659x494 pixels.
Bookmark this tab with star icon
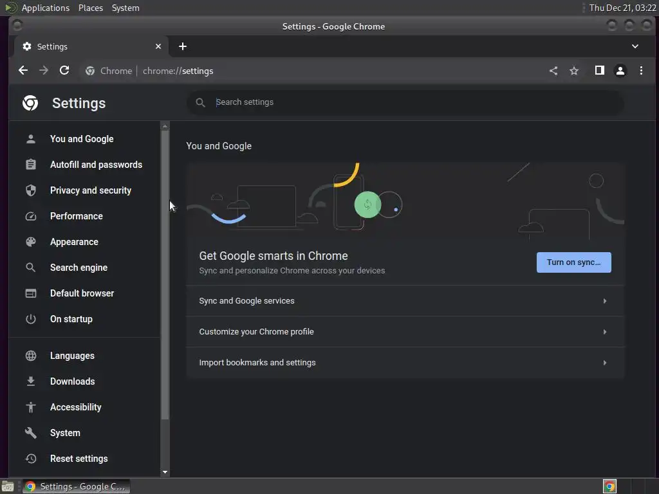(574, 71)
